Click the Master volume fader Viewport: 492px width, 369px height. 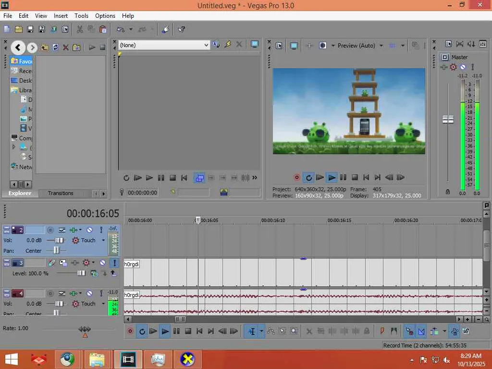448,120
